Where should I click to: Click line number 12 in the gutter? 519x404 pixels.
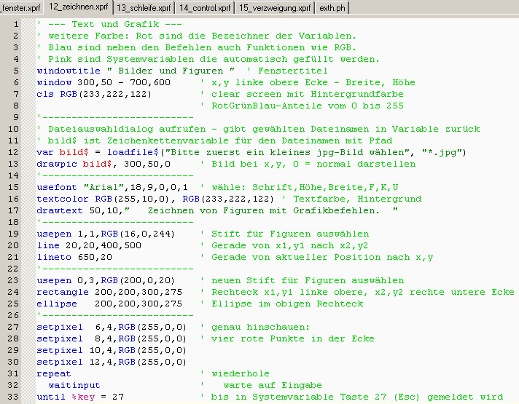tap(15, 152)
